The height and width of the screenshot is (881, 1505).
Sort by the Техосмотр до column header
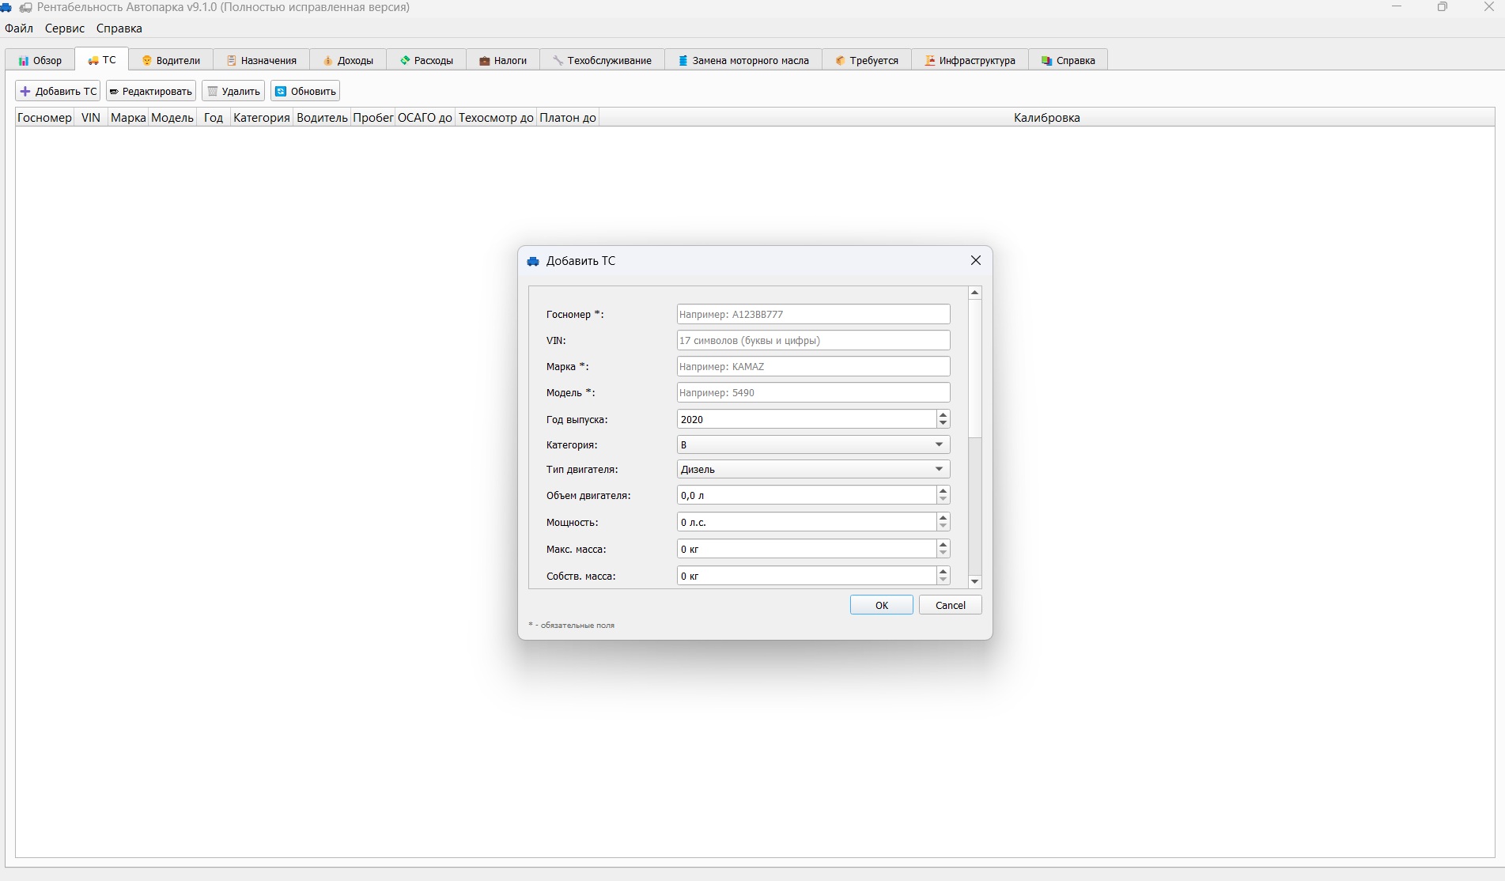pyautogui.click(x=496, y=117)
